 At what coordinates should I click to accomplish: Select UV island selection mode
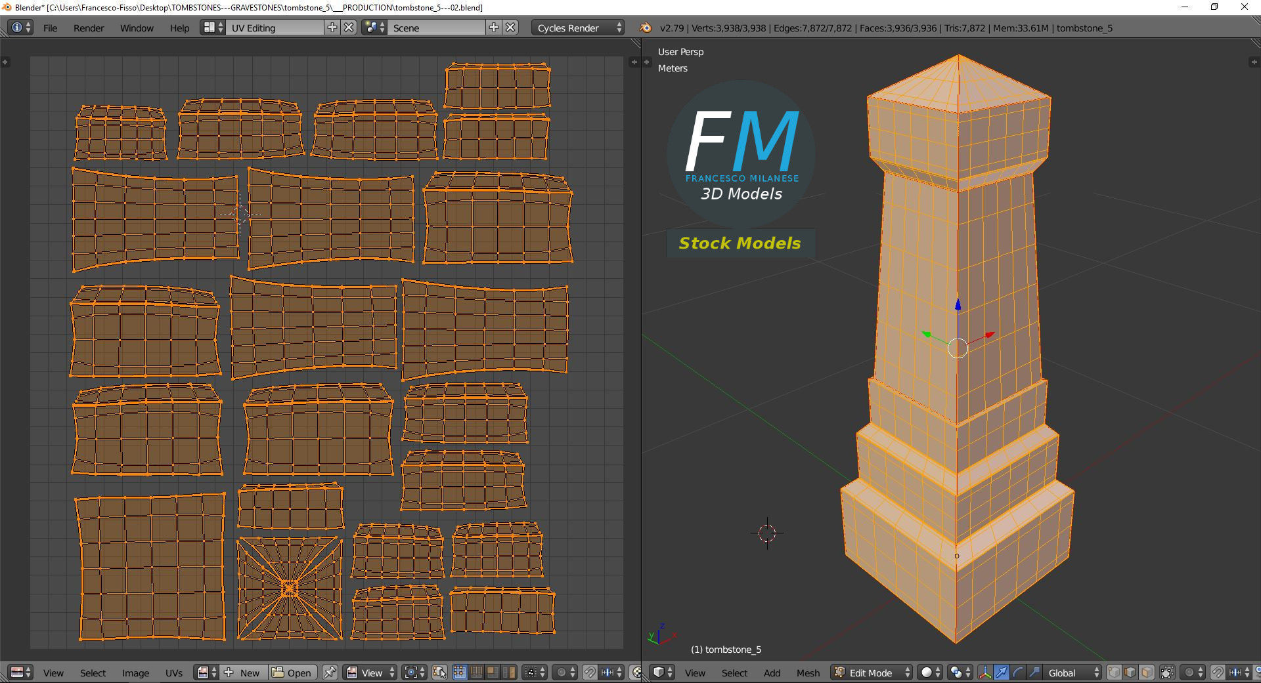(509, 673)
